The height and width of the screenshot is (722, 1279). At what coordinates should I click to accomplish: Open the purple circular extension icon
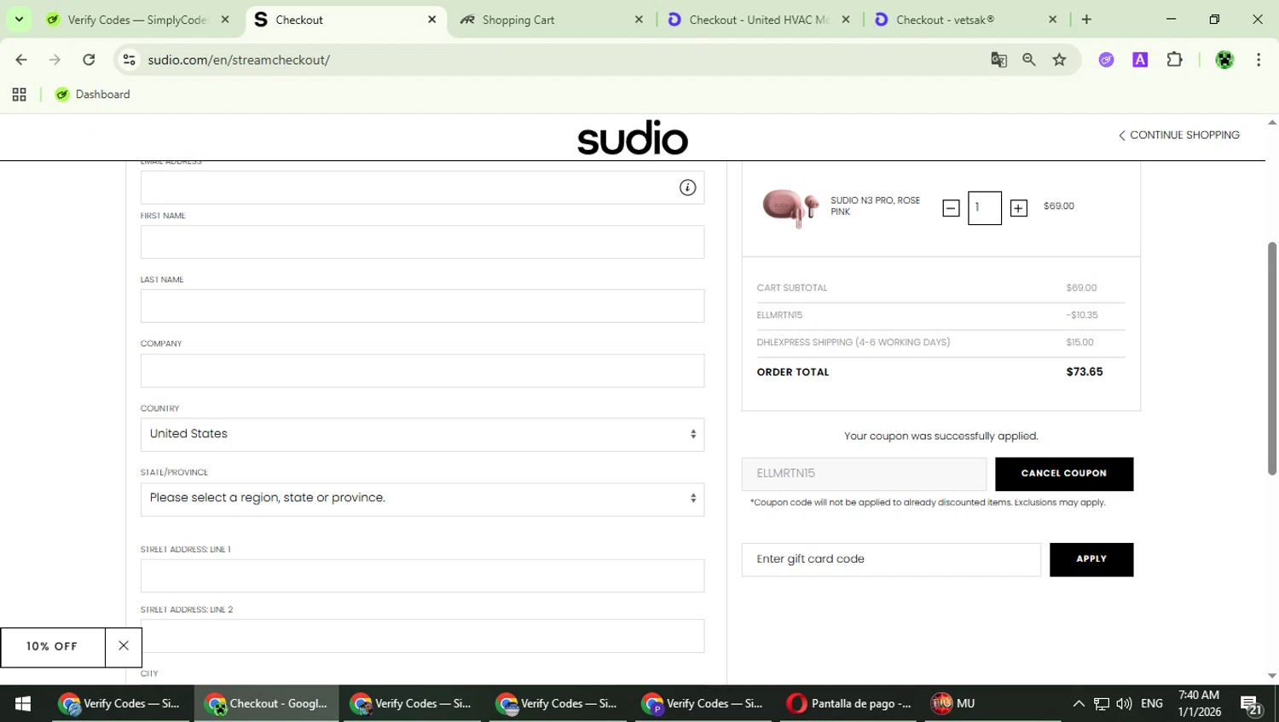pyautogui.click(x=1106, y=60)
